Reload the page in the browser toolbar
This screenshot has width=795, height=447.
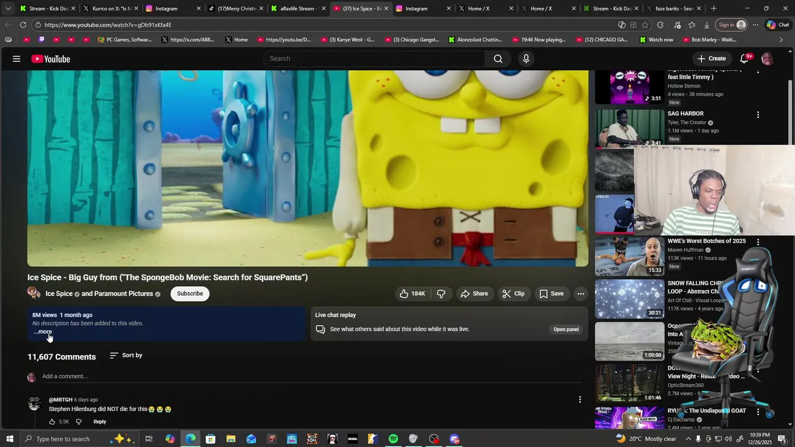coord(23,25)
